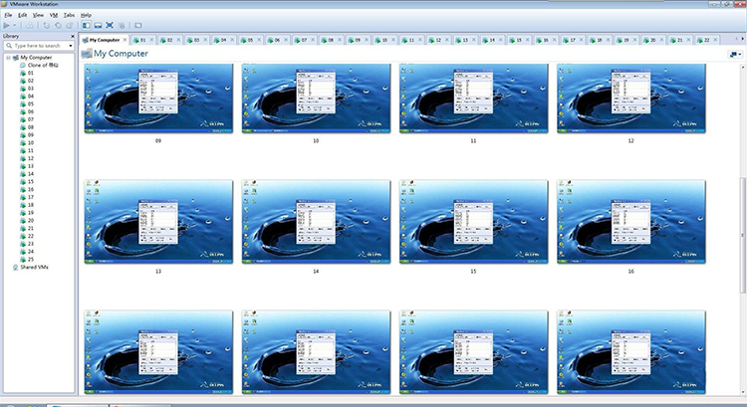747x407 pixels.
Task: Click the thumbnail of VM 16
Action: coord(631,222)
